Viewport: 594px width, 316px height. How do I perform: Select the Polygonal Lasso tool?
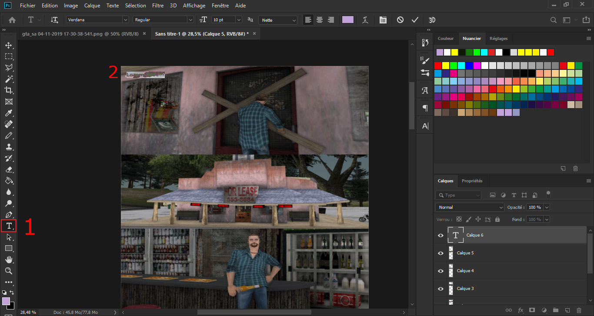click(x=8, y=68)
